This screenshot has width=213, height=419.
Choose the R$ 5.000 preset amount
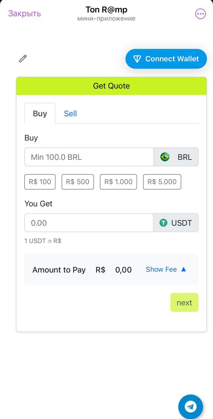click(162, 182)
